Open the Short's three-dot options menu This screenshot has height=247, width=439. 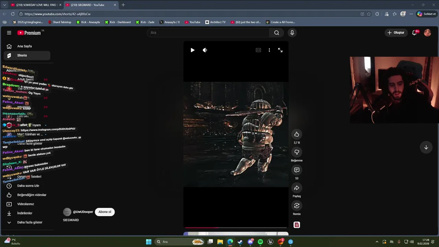click(269, 50)
